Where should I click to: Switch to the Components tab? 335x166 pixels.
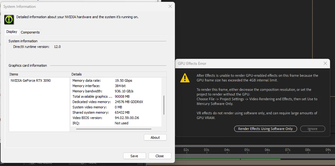[x=30, y=32]
